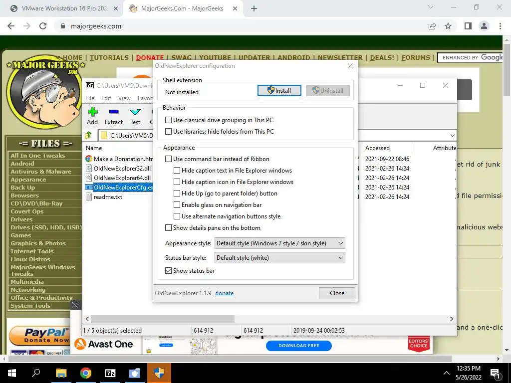
Task: Expand the 7-Zip address path dropdown
Action: click(452, 136)
